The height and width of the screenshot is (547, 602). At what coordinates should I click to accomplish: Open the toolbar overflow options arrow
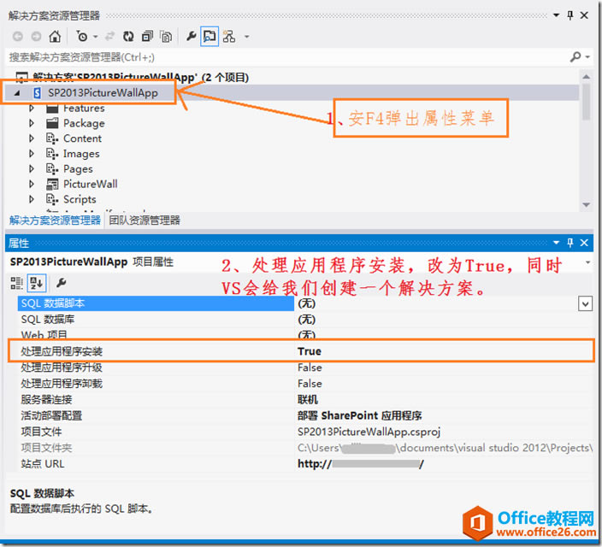point(247,37)
